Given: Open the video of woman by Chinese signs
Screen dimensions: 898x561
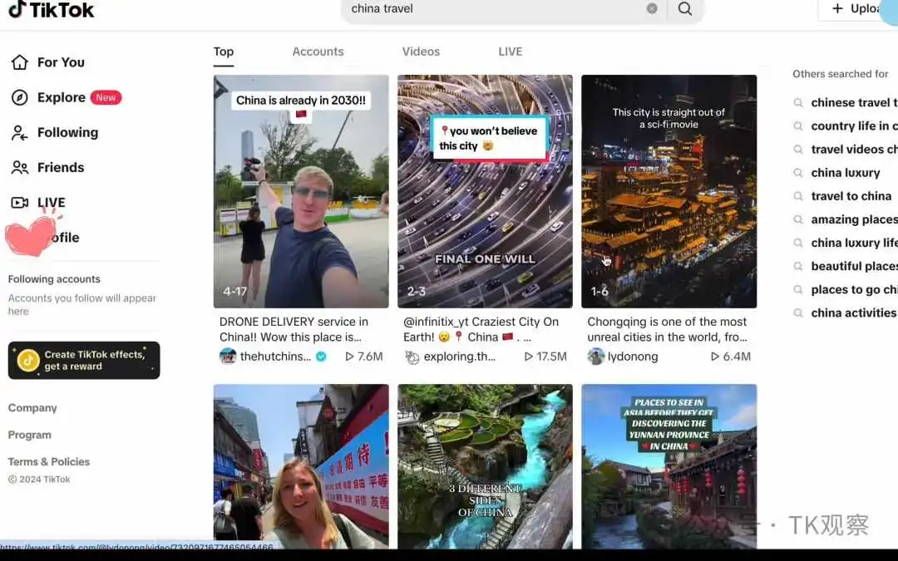Looking at the screenshot, I should pos(301,466).
